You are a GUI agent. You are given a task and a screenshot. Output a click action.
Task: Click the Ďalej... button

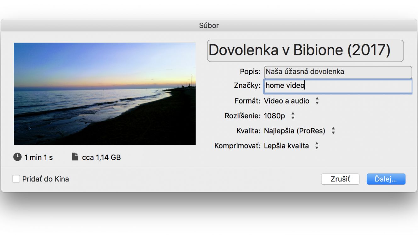tap(386, 179)
